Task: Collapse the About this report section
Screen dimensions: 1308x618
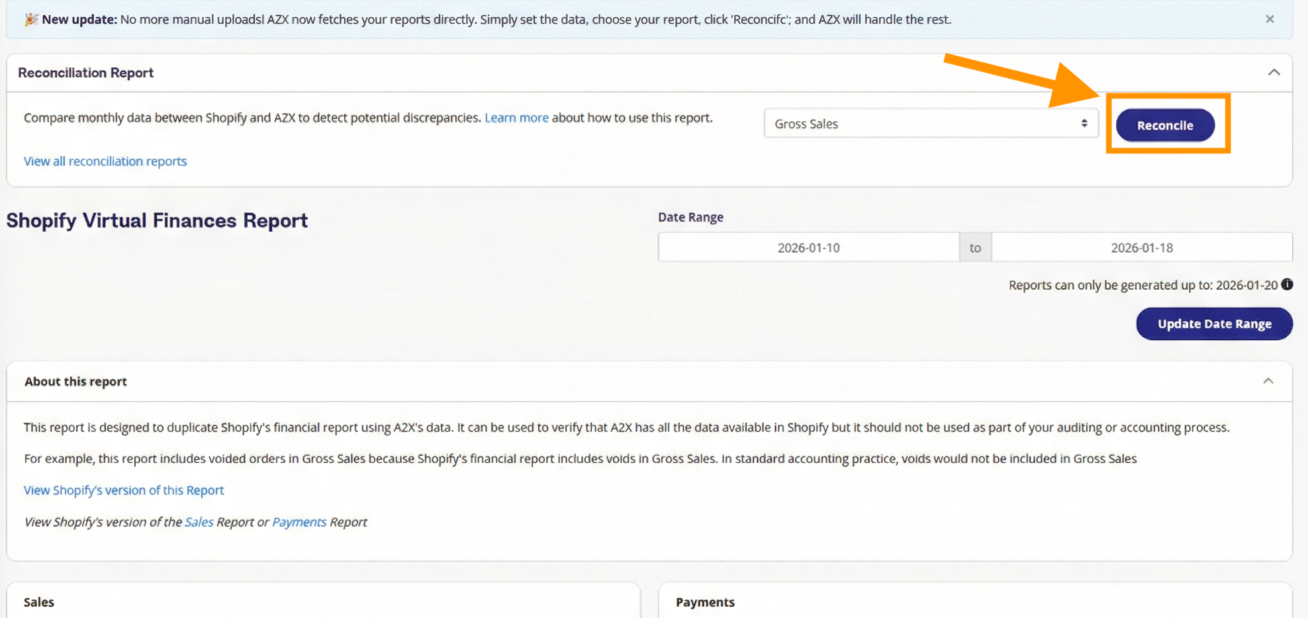Action: pyautogui.click(x=1268, y=380)
